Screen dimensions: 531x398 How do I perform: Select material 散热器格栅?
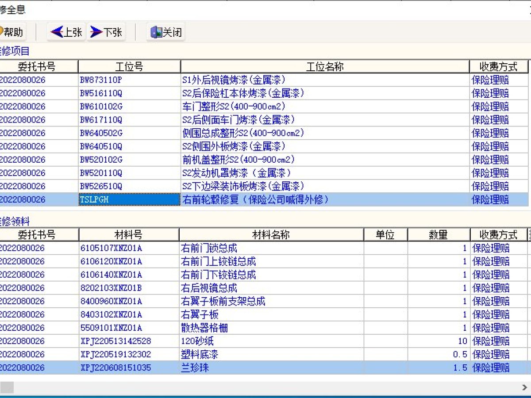click(x=204, y=328)
